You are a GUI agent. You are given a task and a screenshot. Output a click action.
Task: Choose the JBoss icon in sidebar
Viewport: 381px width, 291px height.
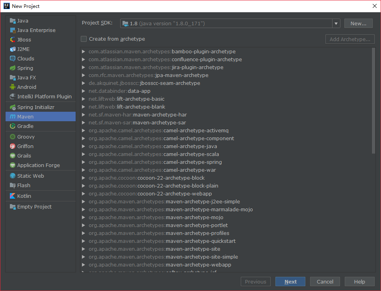point(13,40)
